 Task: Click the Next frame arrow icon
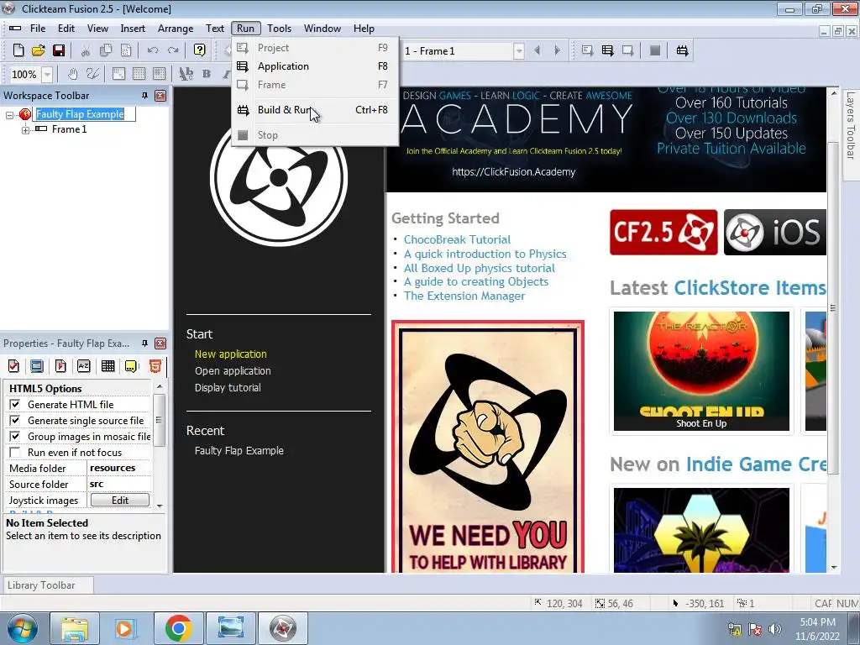click(x=558, y=50)
